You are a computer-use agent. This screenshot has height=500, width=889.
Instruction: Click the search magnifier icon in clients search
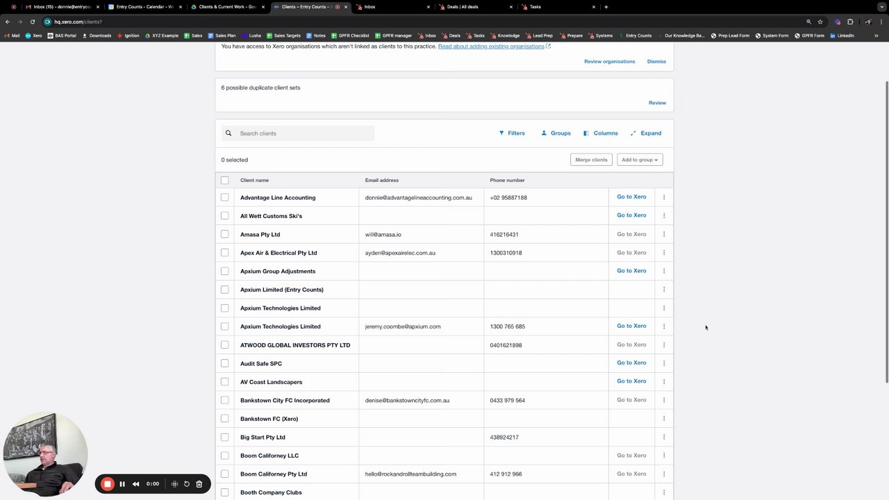point(229,133)
